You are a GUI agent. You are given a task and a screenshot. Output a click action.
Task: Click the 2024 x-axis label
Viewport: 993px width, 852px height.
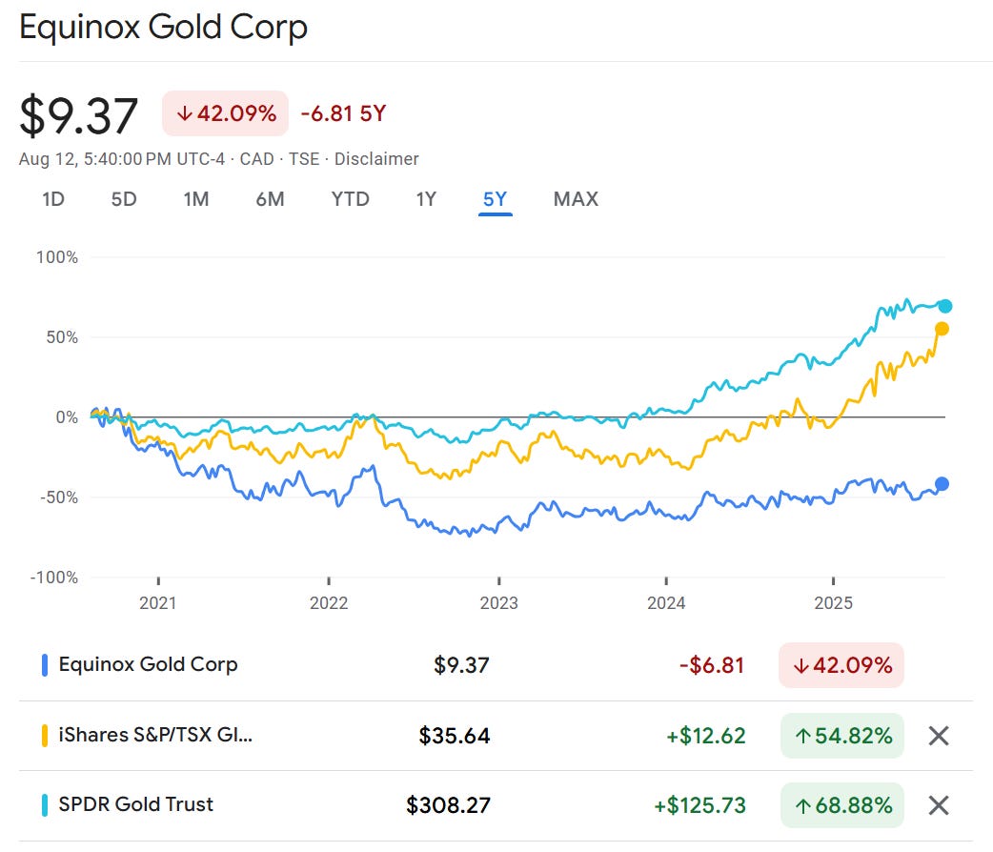[666, 602]
